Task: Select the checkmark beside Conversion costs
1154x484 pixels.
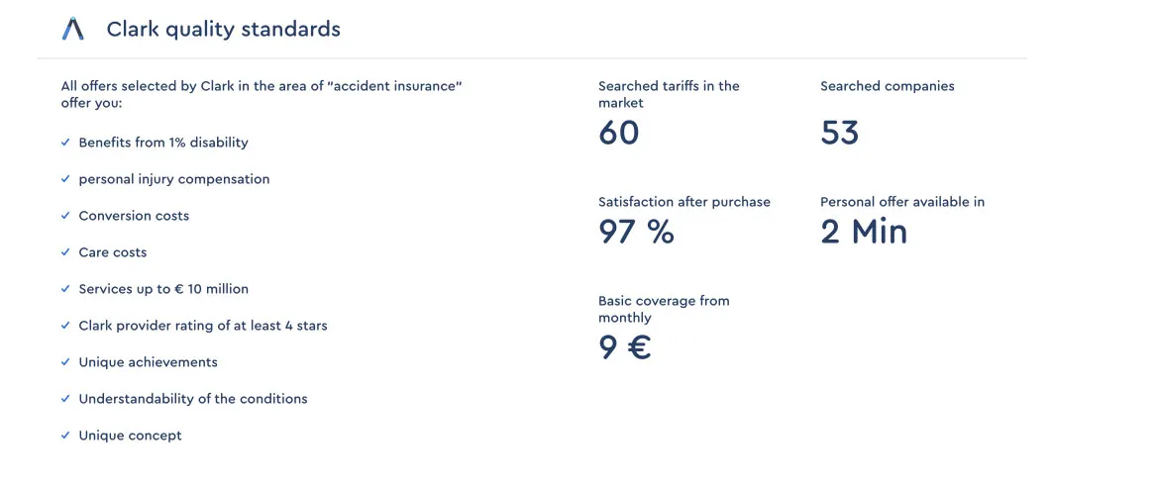Action: point(65,216)
